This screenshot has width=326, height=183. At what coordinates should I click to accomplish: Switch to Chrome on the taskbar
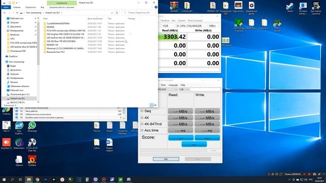tap(37, 179)
